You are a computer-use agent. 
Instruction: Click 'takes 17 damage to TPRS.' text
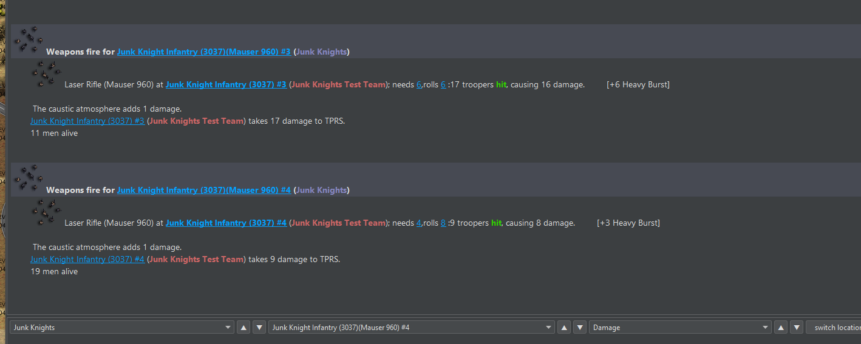click(297, 121)
